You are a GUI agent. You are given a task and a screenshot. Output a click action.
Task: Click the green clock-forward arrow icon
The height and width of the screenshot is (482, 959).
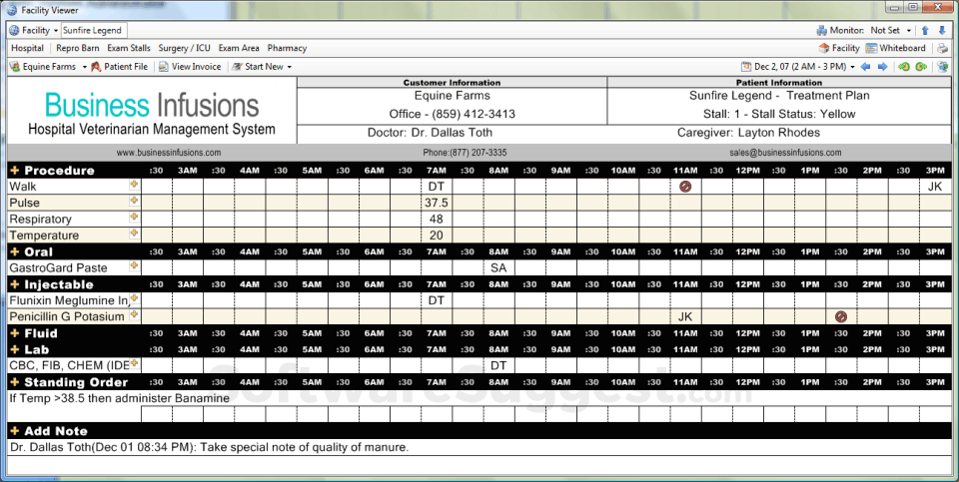(921, 67)
